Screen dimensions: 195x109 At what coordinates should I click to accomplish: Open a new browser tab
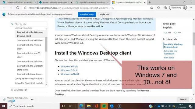150,2
